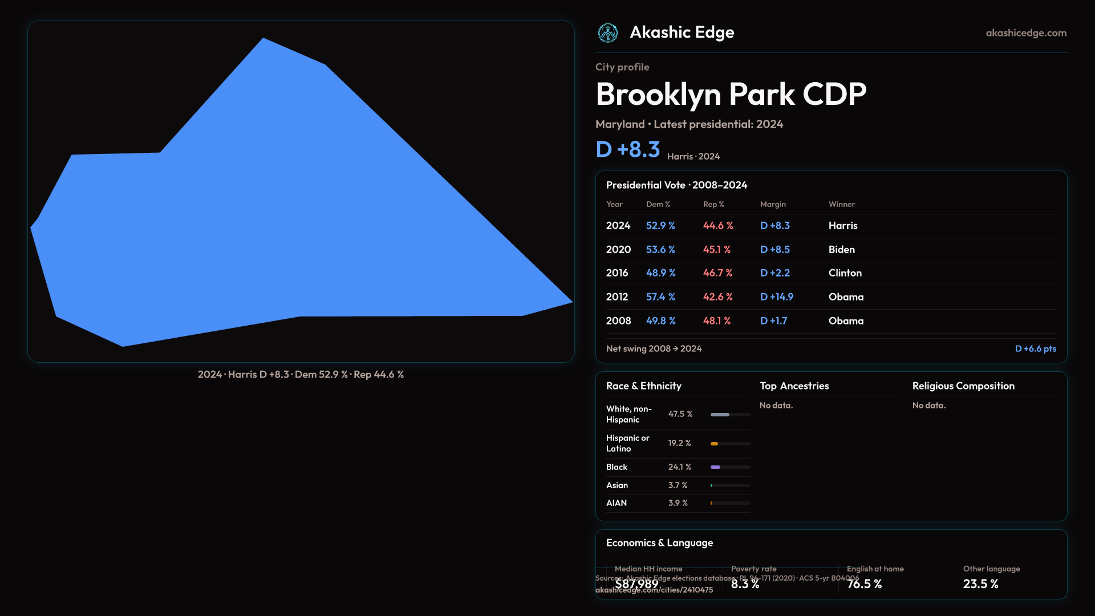Open the akashicedge.com link in header

point(1025,33)
